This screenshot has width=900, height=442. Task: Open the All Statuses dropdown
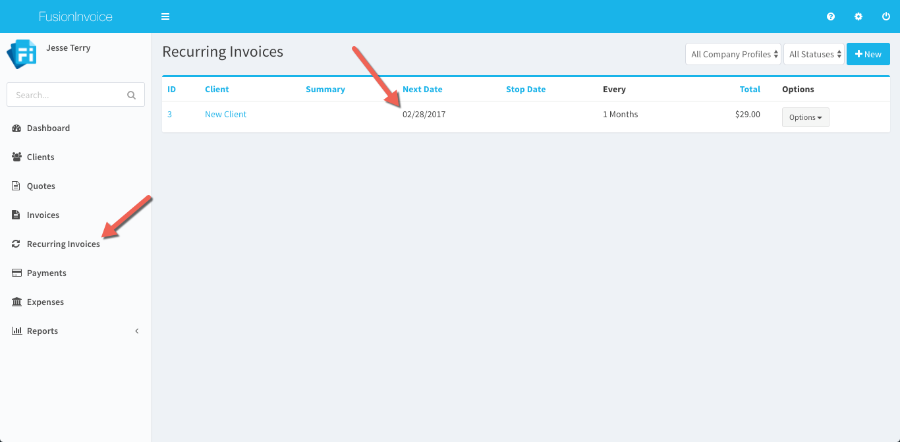(814, 55)
